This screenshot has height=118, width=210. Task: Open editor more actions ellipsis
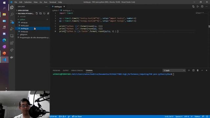206,7
